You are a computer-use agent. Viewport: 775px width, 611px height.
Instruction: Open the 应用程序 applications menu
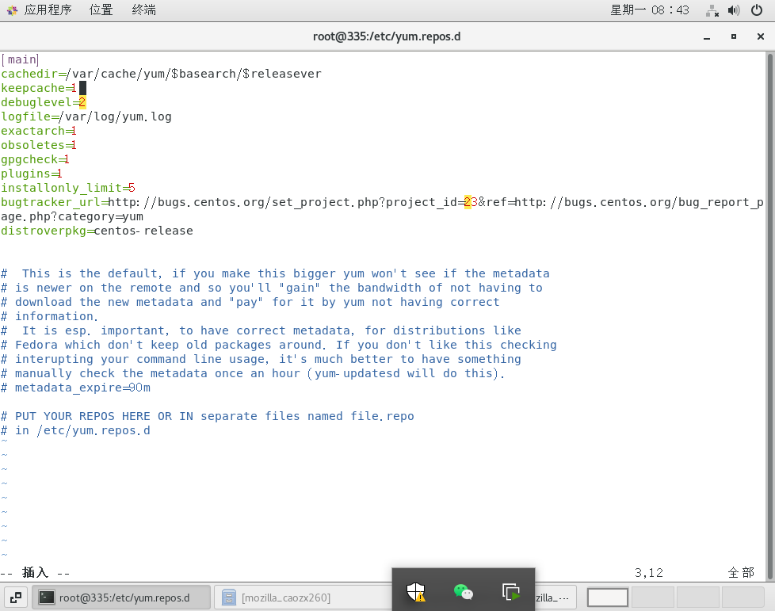click(x=48, y=10)
